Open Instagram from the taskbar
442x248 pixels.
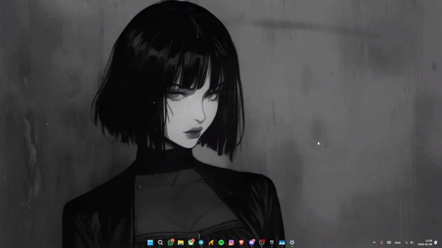tap(231, 242)
